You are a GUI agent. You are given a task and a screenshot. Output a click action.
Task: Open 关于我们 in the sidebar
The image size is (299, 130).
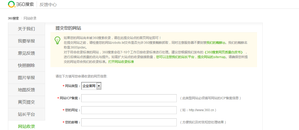[27, 29]
